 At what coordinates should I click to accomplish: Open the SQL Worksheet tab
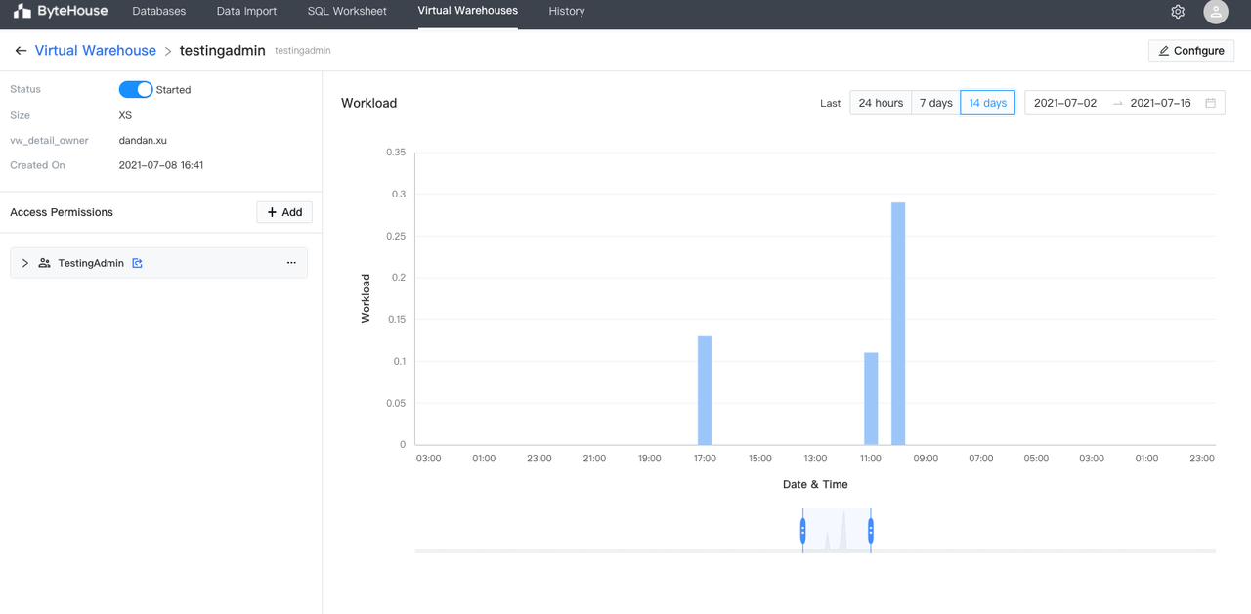(347, 12)
